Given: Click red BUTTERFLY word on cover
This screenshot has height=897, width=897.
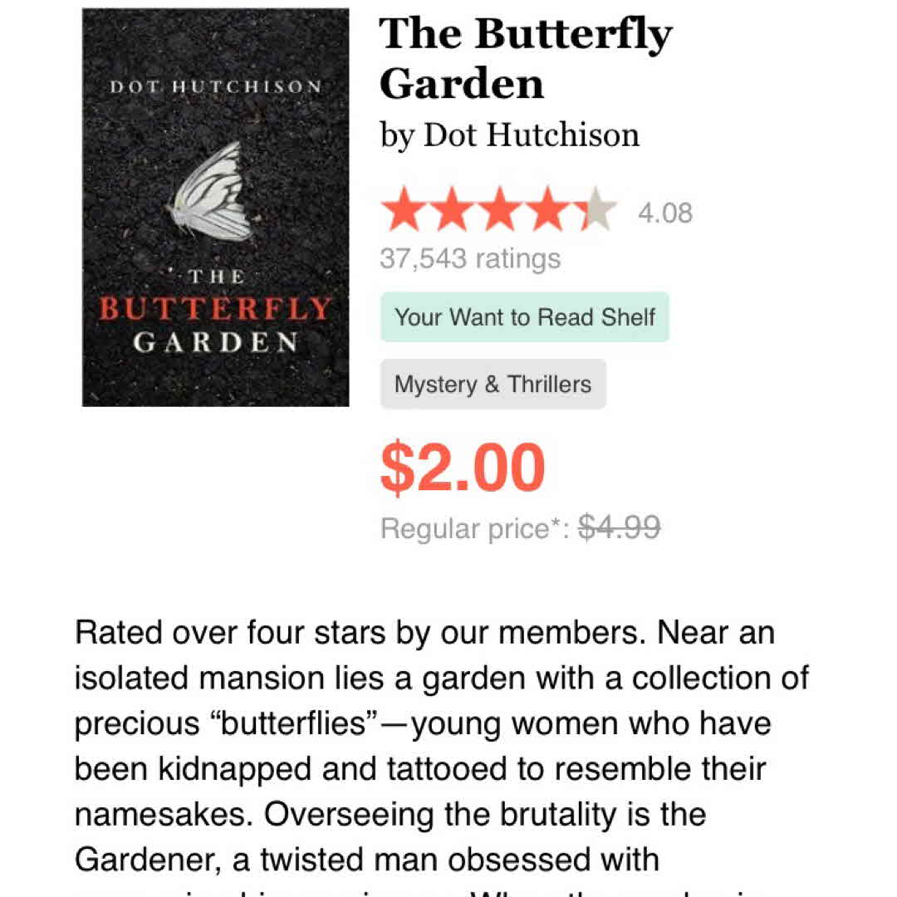Looking at the screenshot, I should tap(216, 309).
